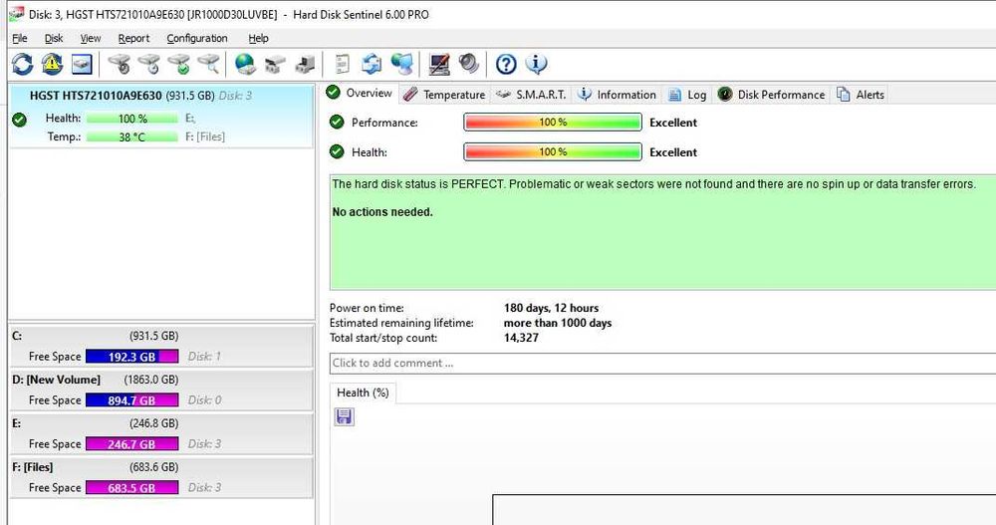Click the disk with magnifying glass icon
Image resolution: width=996 pixels, height=525 pixels.
(209, 64)
